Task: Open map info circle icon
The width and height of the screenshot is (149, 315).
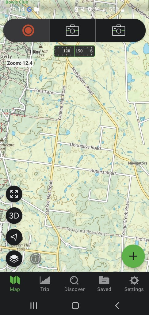Action: (x=36, y=259)
